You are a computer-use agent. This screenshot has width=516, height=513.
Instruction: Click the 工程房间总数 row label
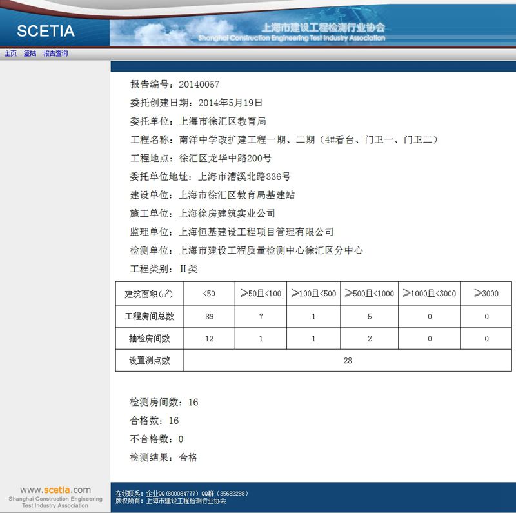150,316
